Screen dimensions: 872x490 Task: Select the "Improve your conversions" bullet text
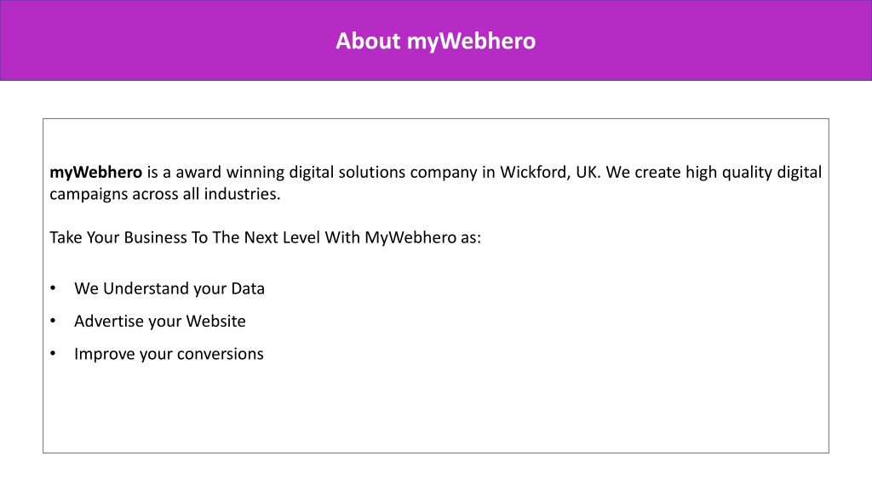coord(169,354)
